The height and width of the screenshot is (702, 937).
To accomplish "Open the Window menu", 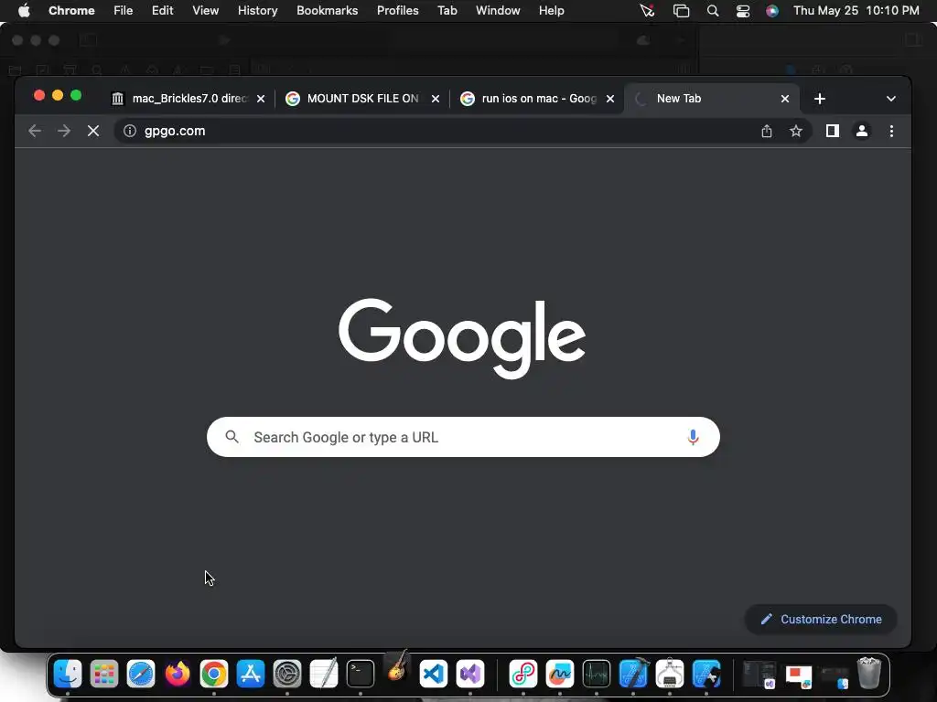I will tap(498, 10).
